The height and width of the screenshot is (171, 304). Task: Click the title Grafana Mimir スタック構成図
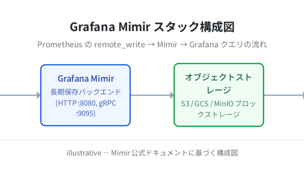point(152,27)
